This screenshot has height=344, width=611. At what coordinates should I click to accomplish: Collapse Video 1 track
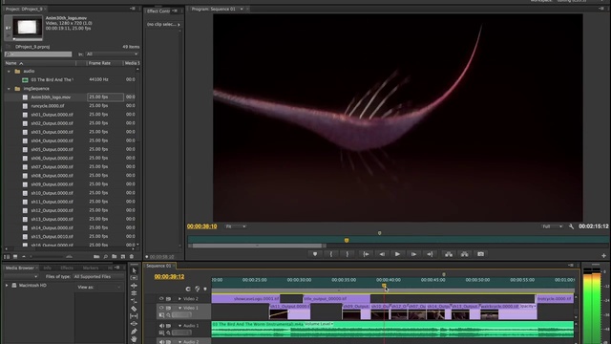tap(179, 308)
